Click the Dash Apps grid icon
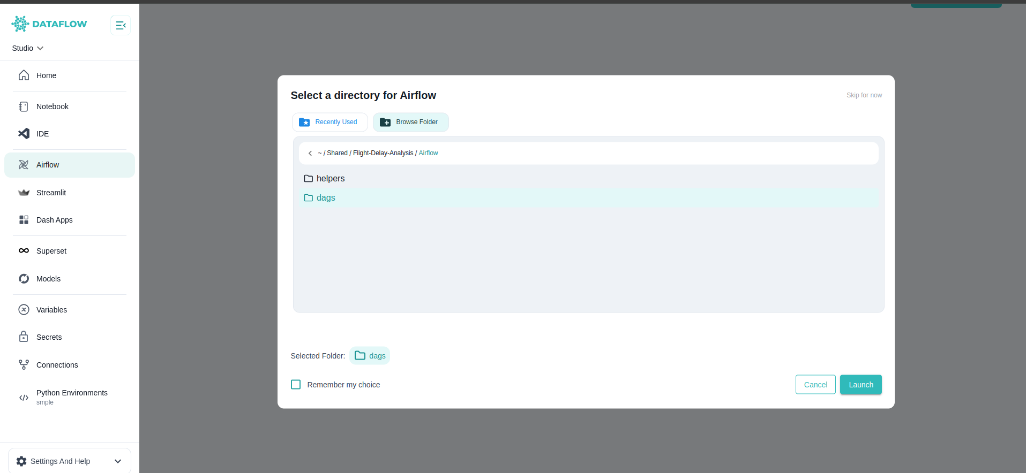The width and height of the screenshot is (1026, 473). (x=24, y=220)
